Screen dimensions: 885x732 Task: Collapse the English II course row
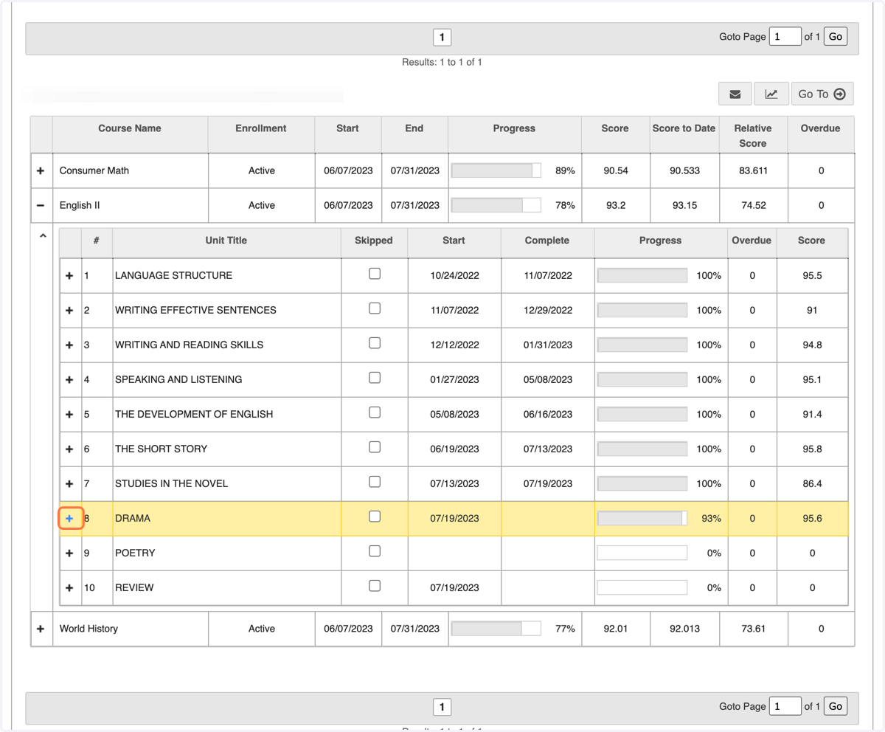[x=41, y=205]
